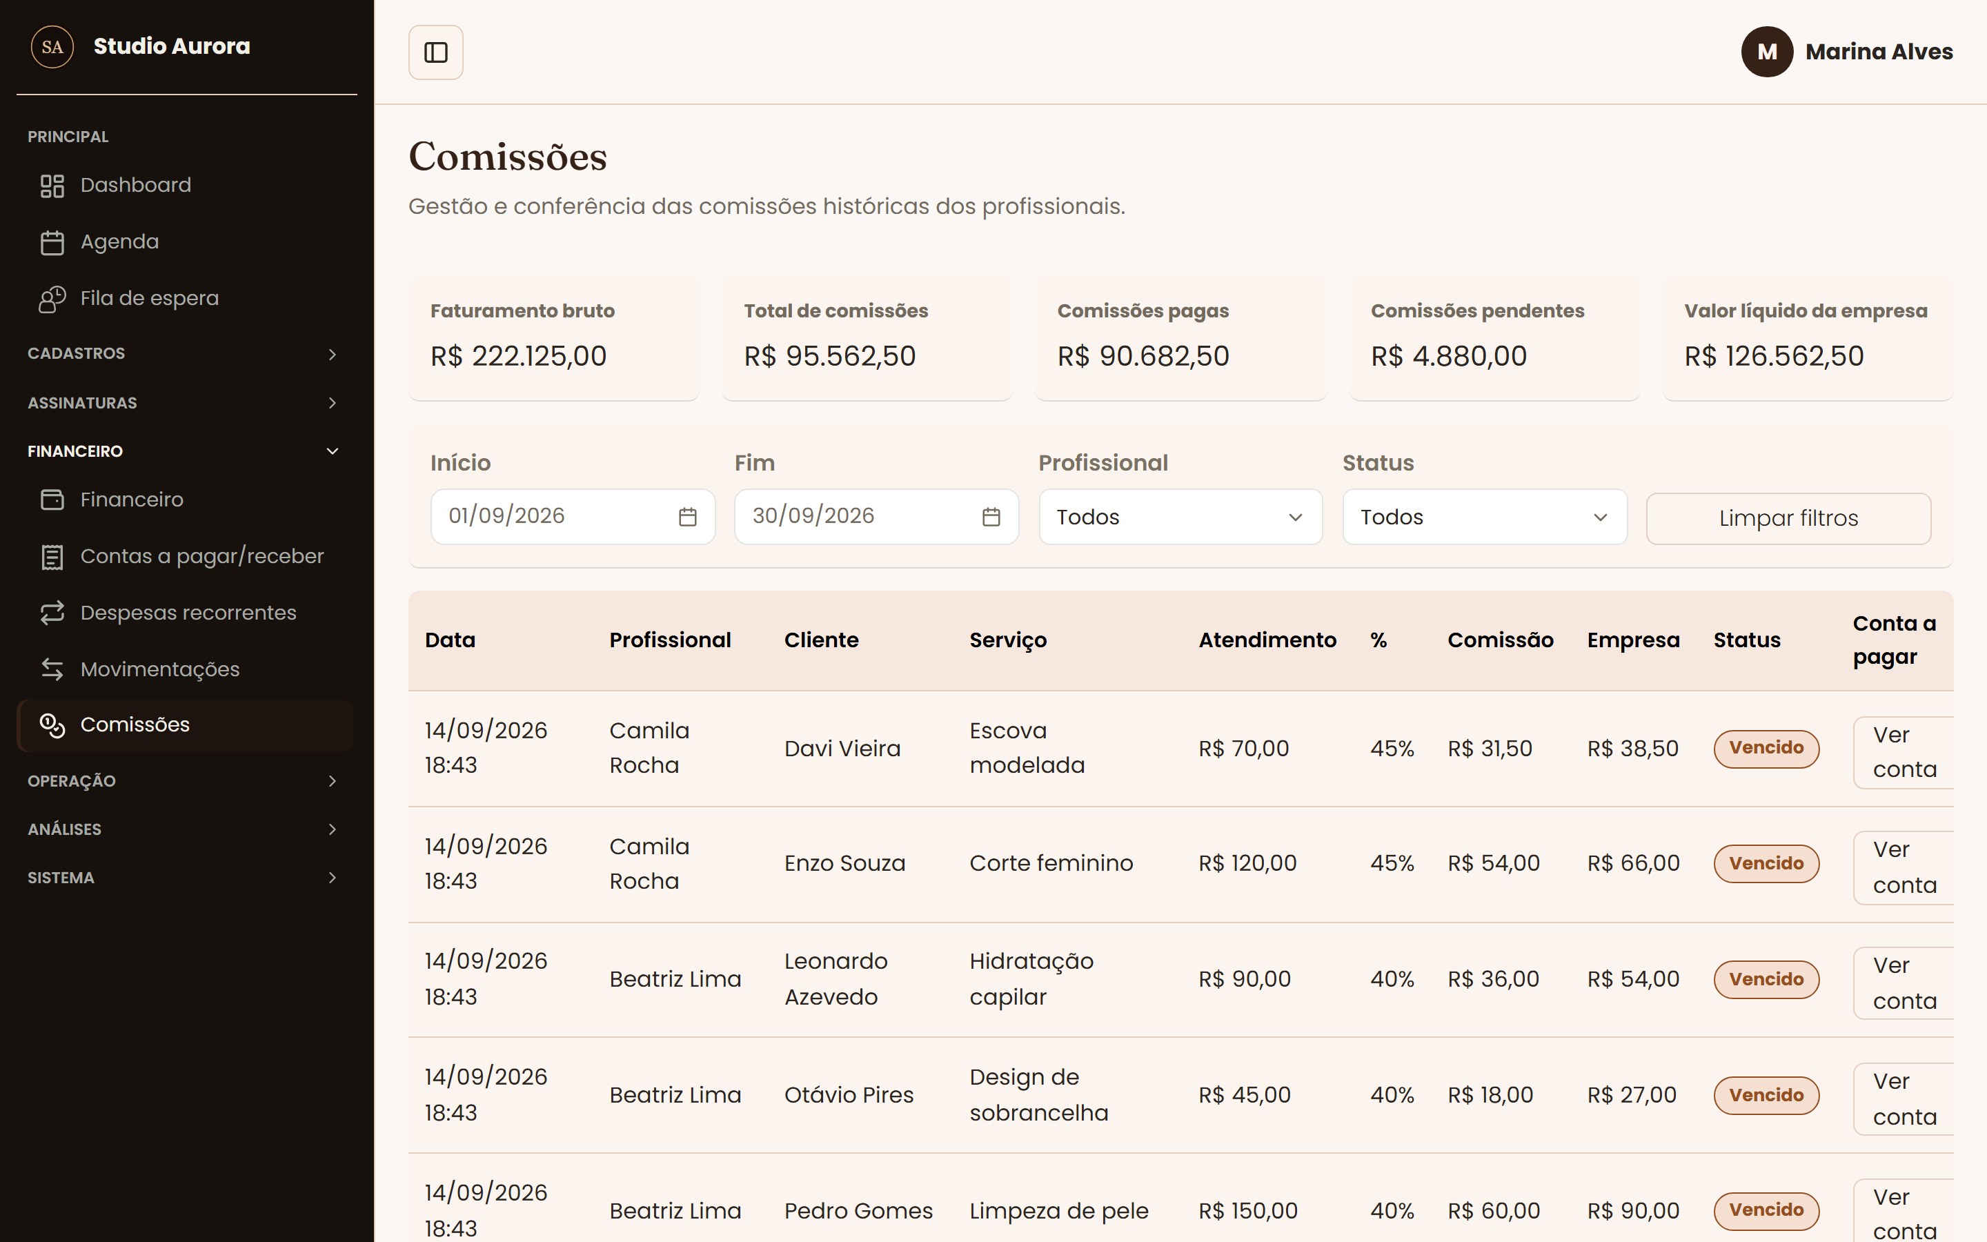Open Movimentações page
1987x1242 pixels.
(186, 669)
